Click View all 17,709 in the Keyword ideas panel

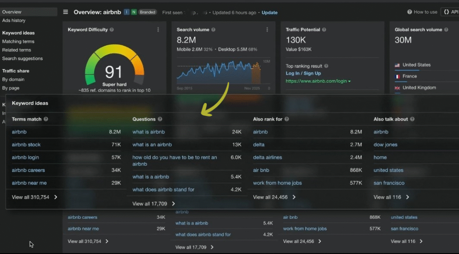click(154, 204)
